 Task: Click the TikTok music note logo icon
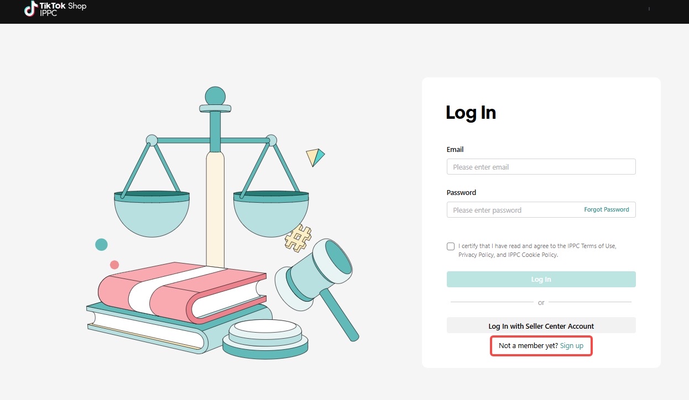point(31,9)
